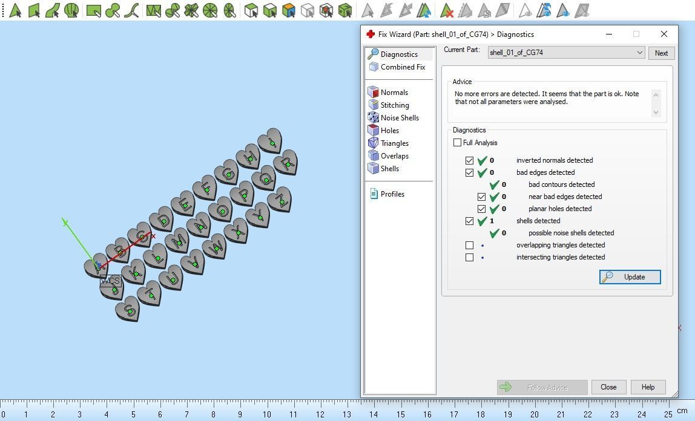Screen dimensions: 695x421
Task: Click the "bad contours detected" text
Action: point(562,184)
